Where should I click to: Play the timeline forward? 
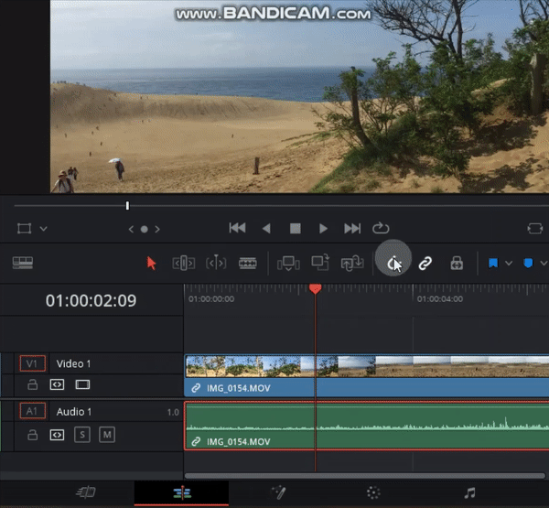[x=323, y=229]
